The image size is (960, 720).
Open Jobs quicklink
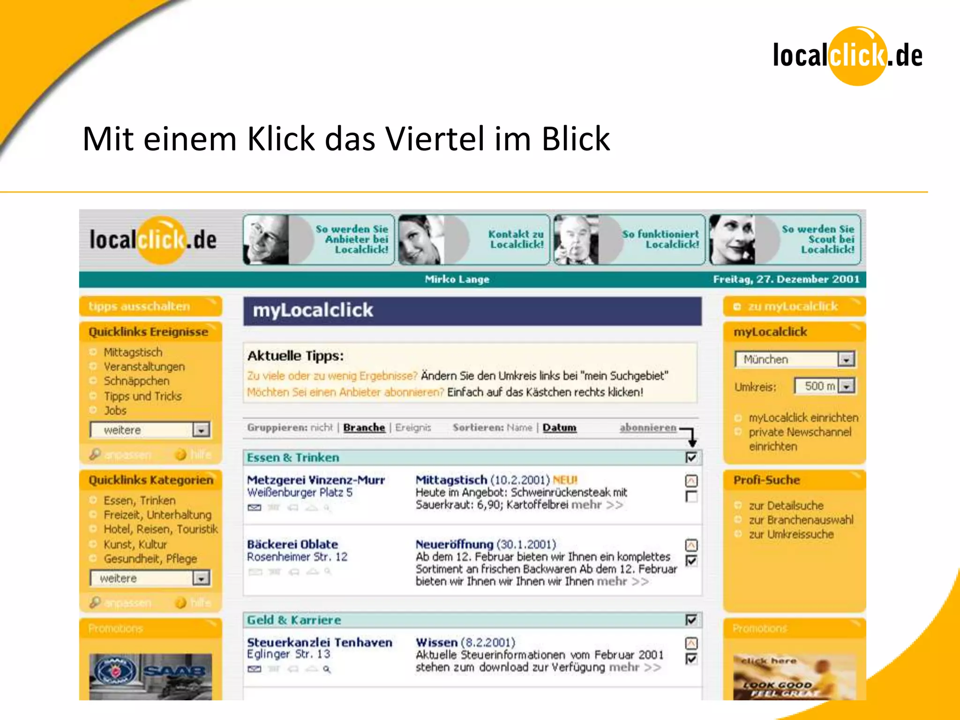click(x=115, y=411)
